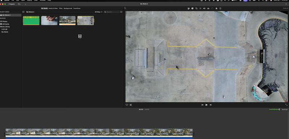Open the File menu
Image resolution: width=289 pixels, height=139 pixels.
pos(13,0)
